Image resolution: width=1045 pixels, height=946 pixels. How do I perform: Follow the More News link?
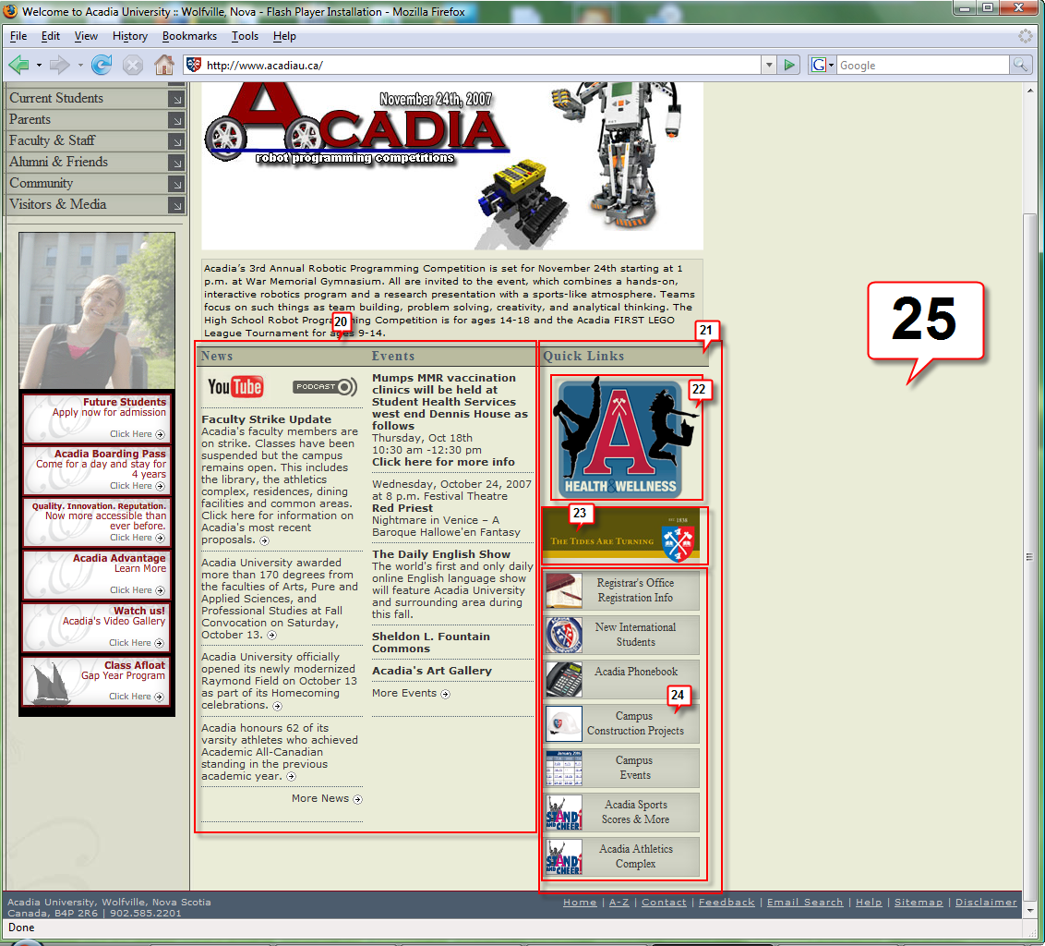(x=320, y=798)
